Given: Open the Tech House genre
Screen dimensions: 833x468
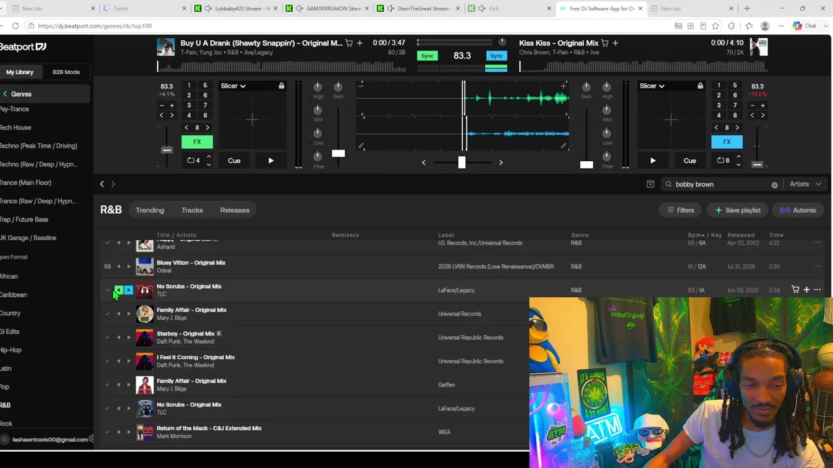Looking at the screenshot, I should (16, 127).
